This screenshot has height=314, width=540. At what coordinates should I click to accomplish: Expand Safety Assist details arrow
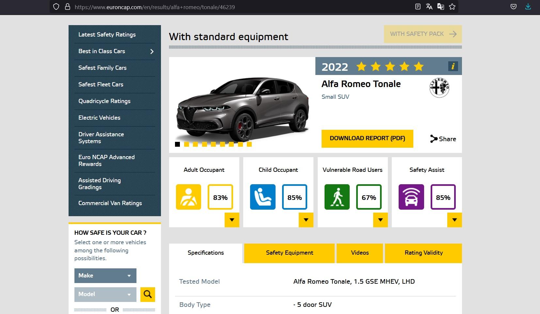coord(454,220)
